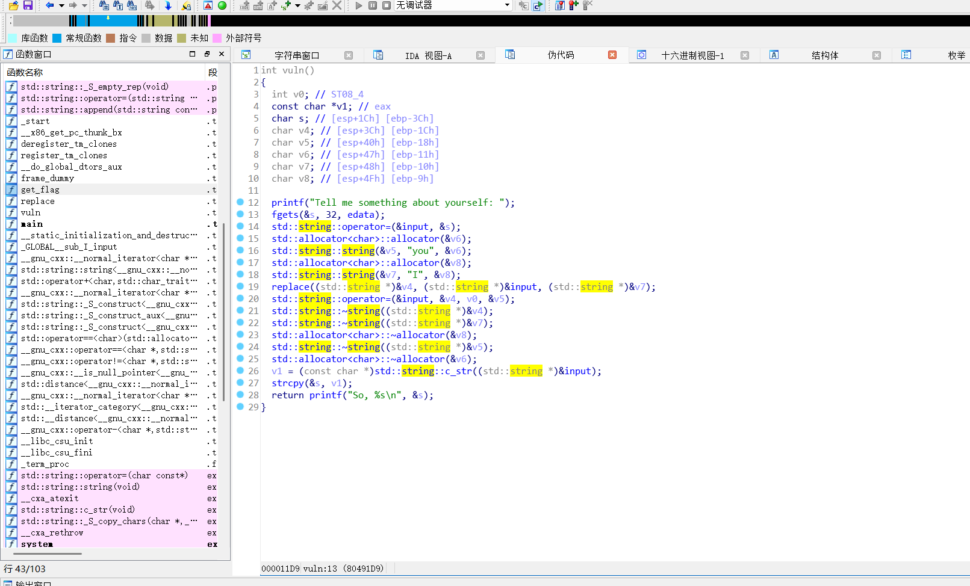This screenshot has height=586, width=970.
Task: Click the blue back navigation arrow
Action: (49, 5)
